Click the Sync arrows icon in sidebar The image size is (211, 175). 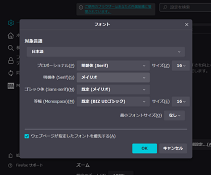[x=11, y=73]
